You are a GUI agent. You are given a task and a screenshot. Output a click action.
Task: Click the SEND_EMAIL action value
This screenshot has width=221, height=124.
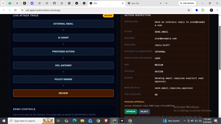pyautogui.click(x=161, y=32)
